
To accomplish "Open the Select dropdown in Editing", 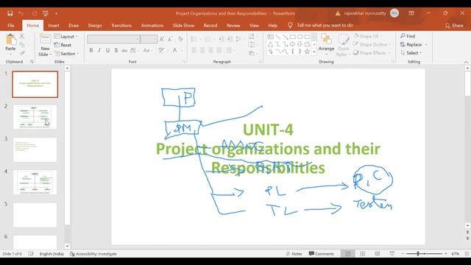I will [x=411, y=53].
